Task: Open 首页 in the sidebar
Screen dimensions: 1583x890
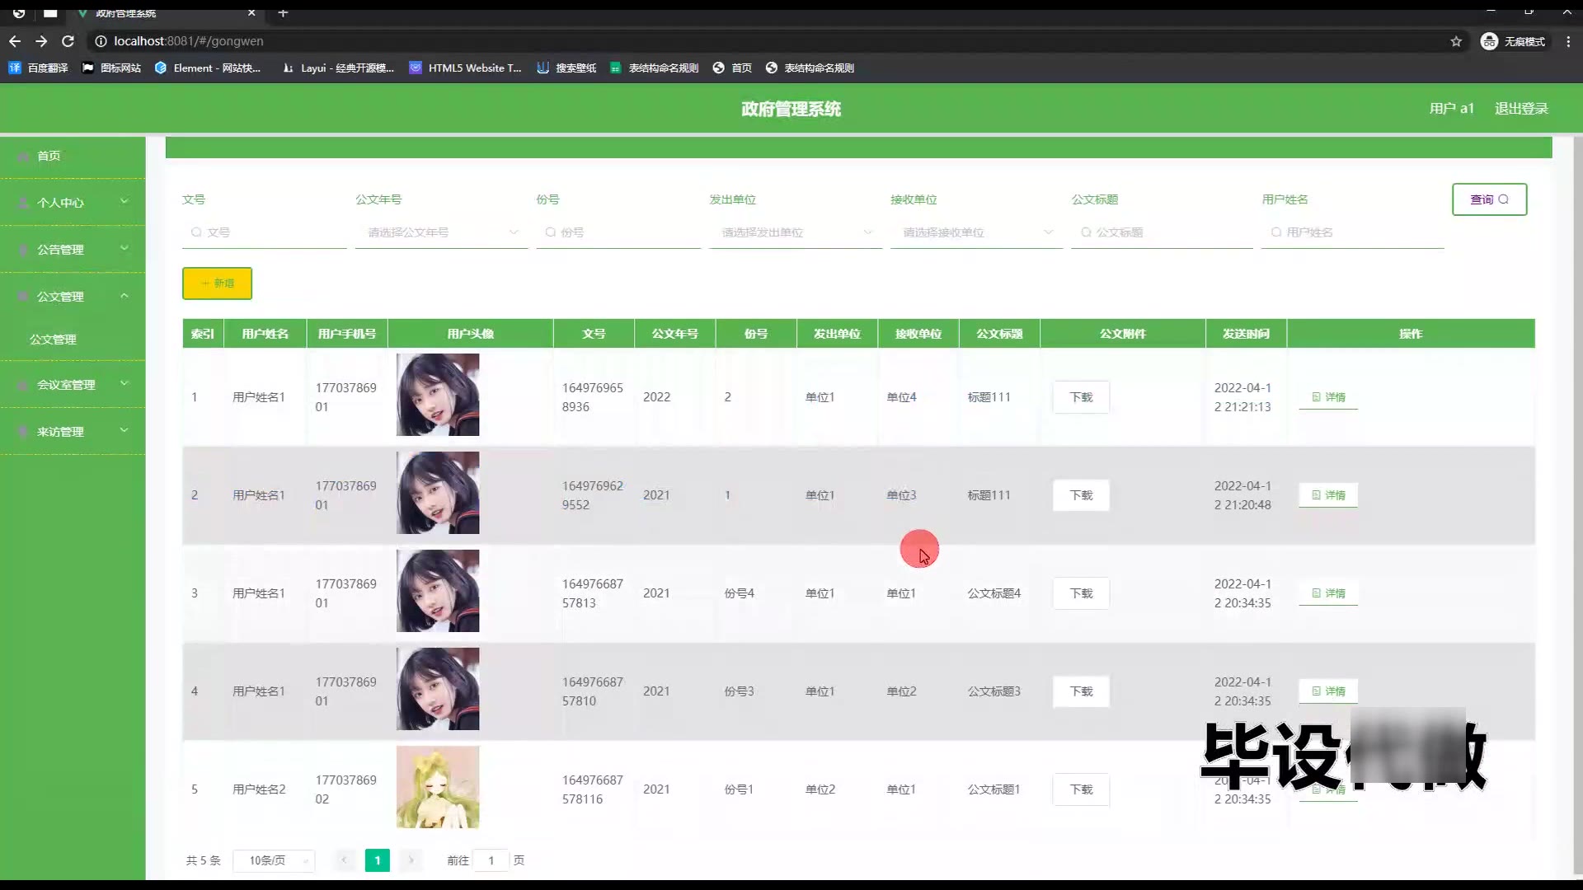Action: [73, 156]
